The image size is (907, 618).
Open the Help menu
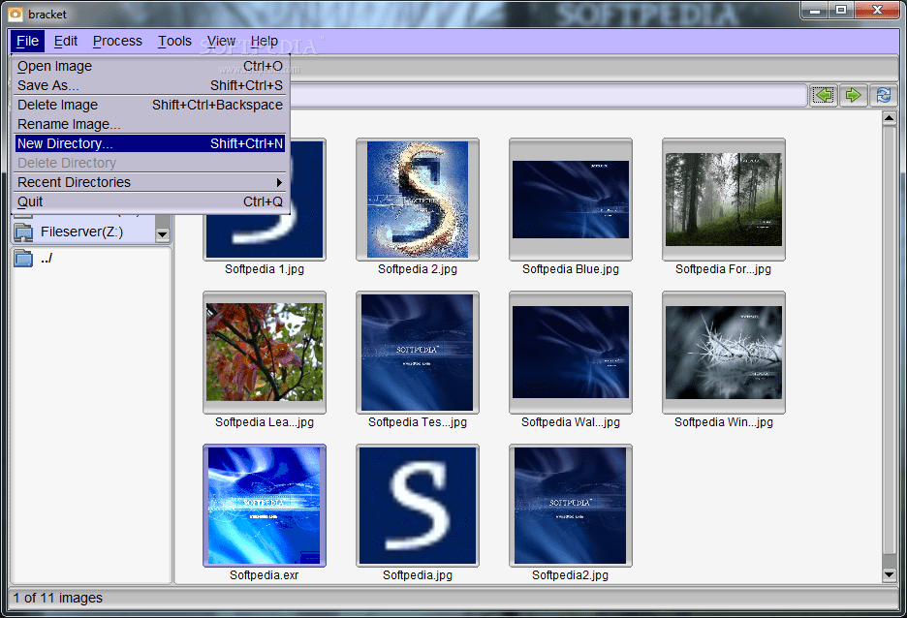(265, 41)
